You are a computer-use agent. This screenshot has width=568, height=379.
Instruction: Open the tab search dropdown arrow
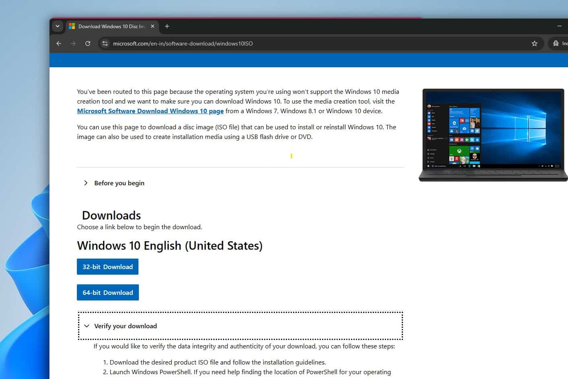pos(58,26)
